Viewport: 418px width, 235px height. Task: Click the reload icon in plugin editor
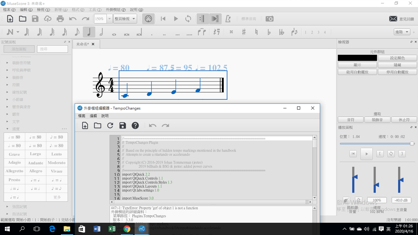coord(110,126)
